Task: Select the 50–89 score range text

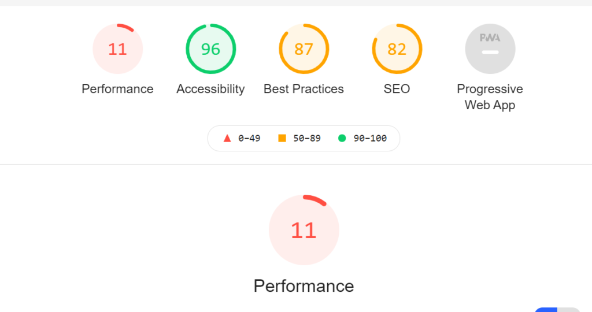Action: [x=307, y=139]
